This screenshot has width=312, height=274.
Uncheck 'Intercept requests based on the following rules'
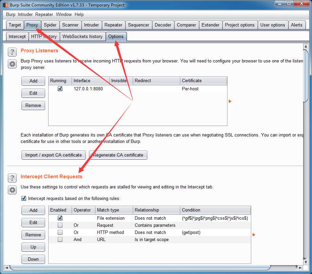click(24, 198)
